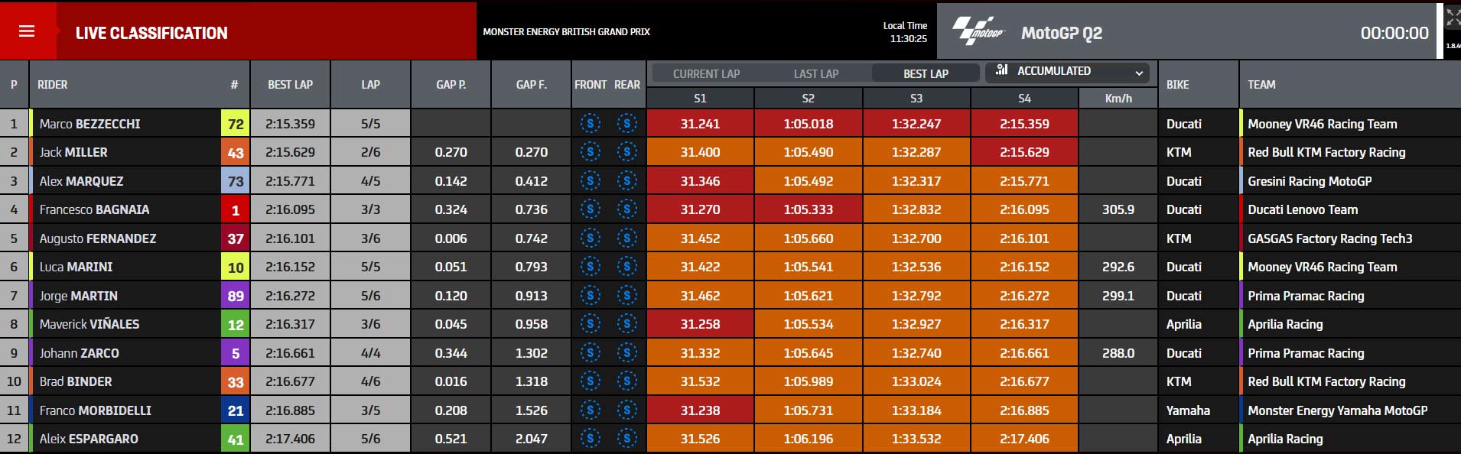
Task: Click Bagnaia's front tyre icon
Action: [590, 209]
